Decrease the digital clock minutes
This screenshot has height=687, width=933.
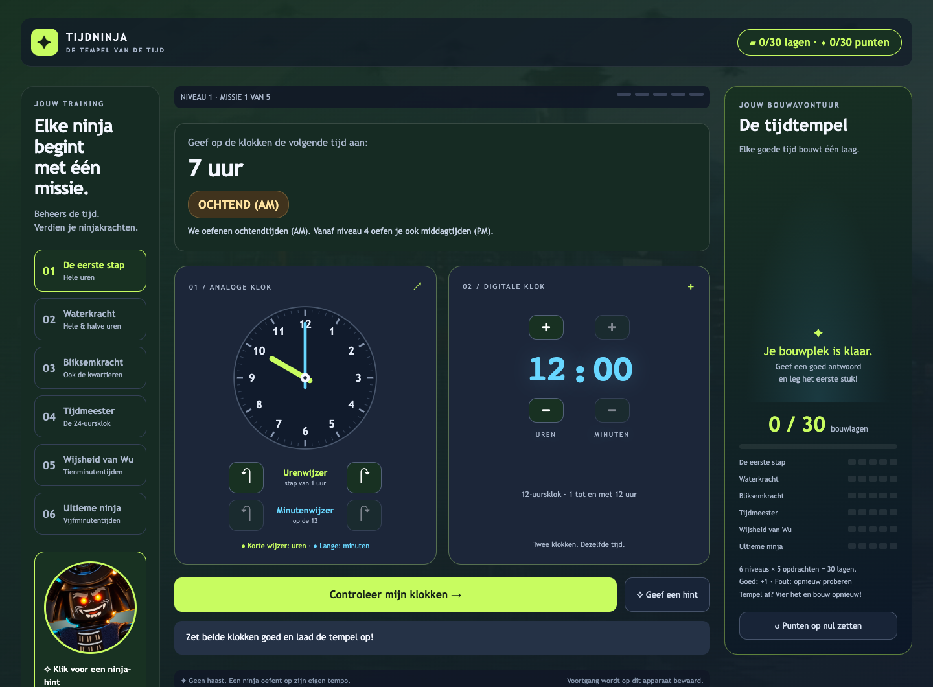[612, 410]
